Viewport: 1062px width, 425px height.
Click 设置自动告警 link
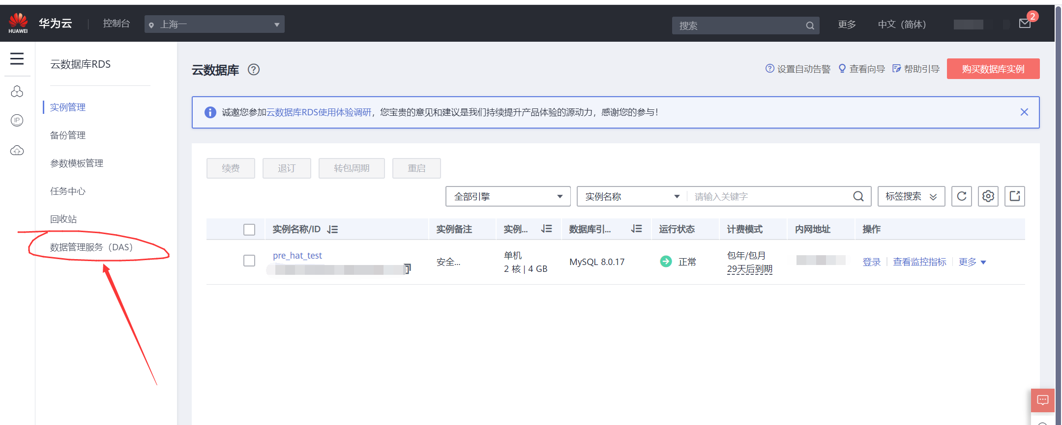pyautogui.click(x=798, y=69)
